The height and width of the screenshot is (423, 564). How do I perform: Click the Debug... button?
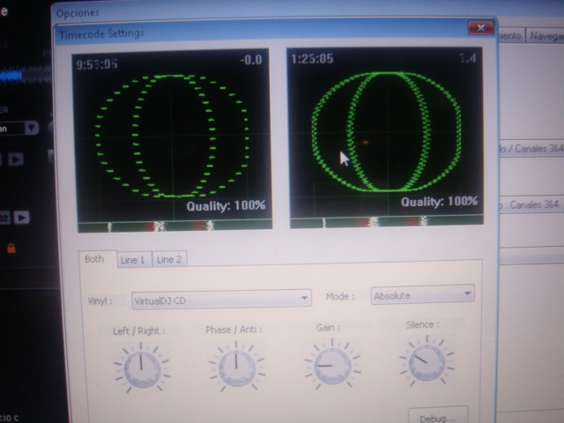pos(437,416)
